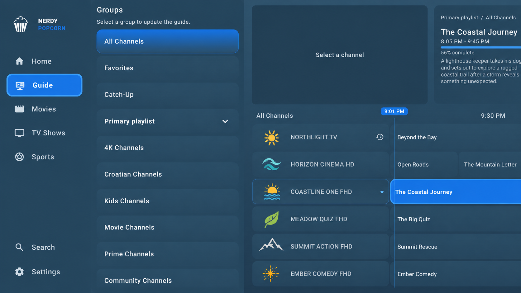Click the Movies clapperboard icon
The image size is (521, 293).
[x=19, y=109]
